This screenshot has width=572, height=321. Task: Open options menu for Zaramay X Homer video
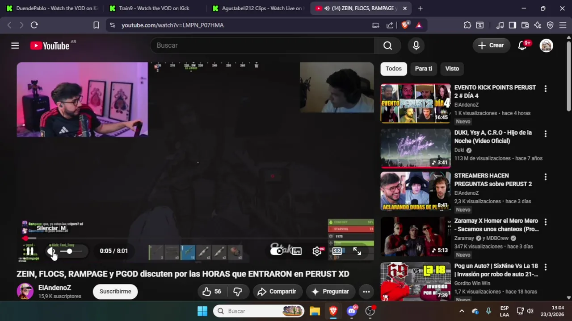coord(545,222)
